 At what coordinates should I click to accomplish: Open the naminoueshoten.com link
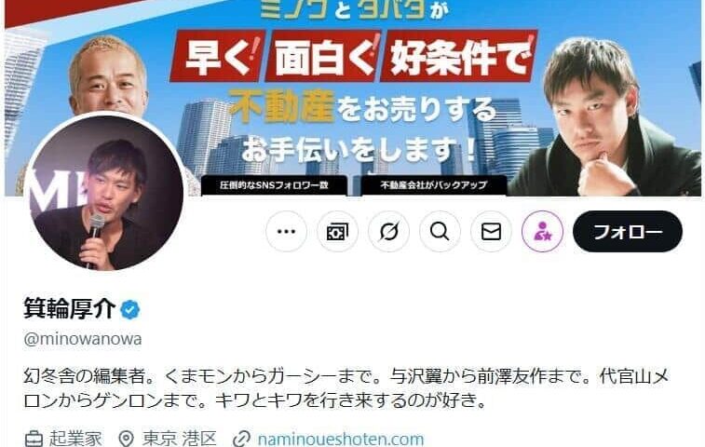(341, 439)
